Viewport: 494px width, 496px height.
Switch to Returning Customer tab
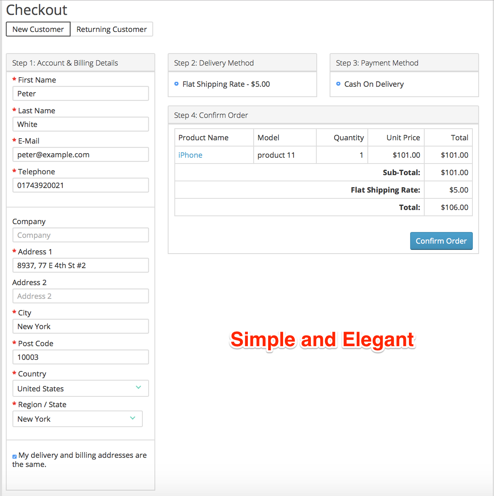(x=111, y=29)
